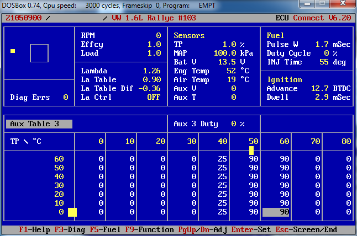Open F3-Diag diagnostics from bottom bar
This screenshot has height=236, width=357.
pos(68,229)
